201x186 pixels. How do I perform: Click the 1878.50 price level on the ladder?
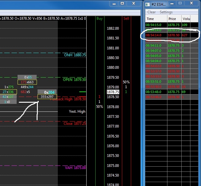pyautogui.click(x=113, y=97)
